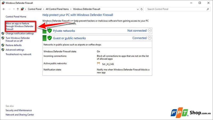Open the Network and Sharing Center link
The width and height of the screenshot is (213, 120).
coord(20,115)
